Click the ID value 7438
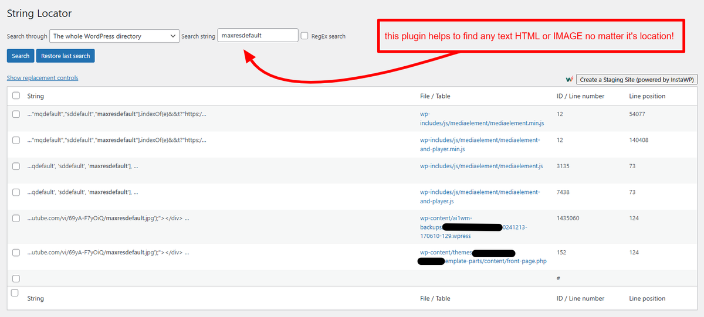Viewport: 704px width, 317px height. (x=563, y=192)
